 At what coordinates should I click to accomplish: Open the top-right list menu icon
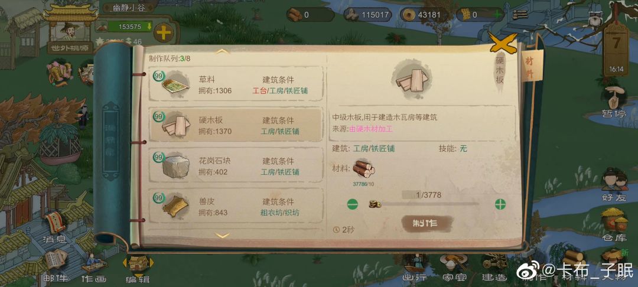coord(520,15)
